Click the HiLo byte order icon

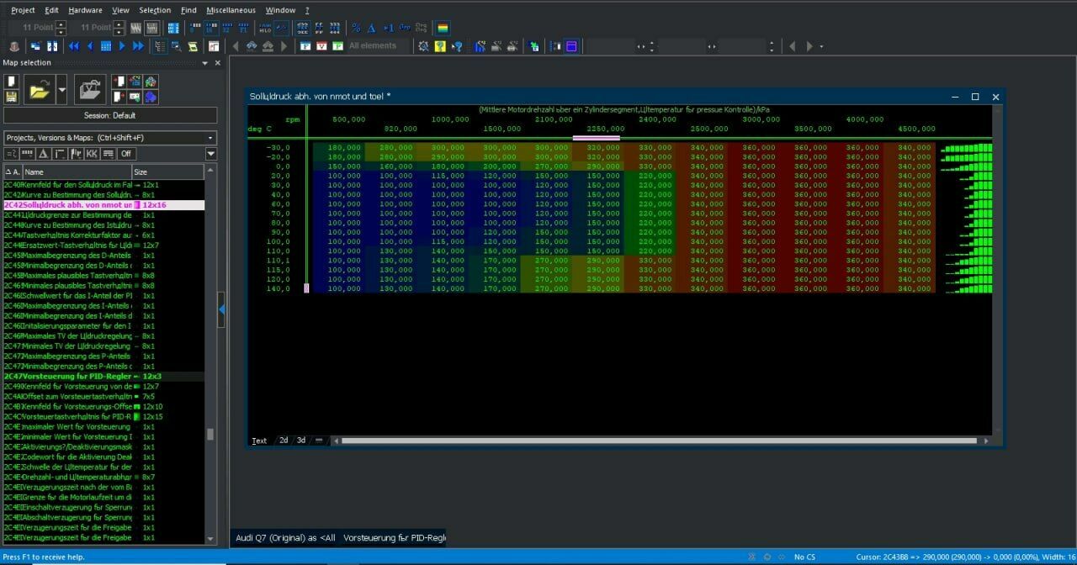pyautogui.click(x=266, y=28)
